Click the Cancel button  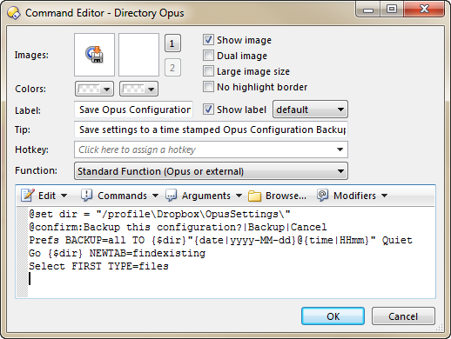click(403, 316)
